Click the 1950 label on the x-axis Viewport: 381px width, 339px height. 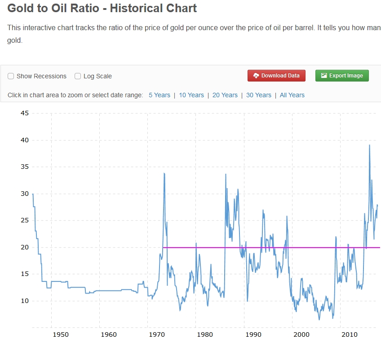click(61, 334)
